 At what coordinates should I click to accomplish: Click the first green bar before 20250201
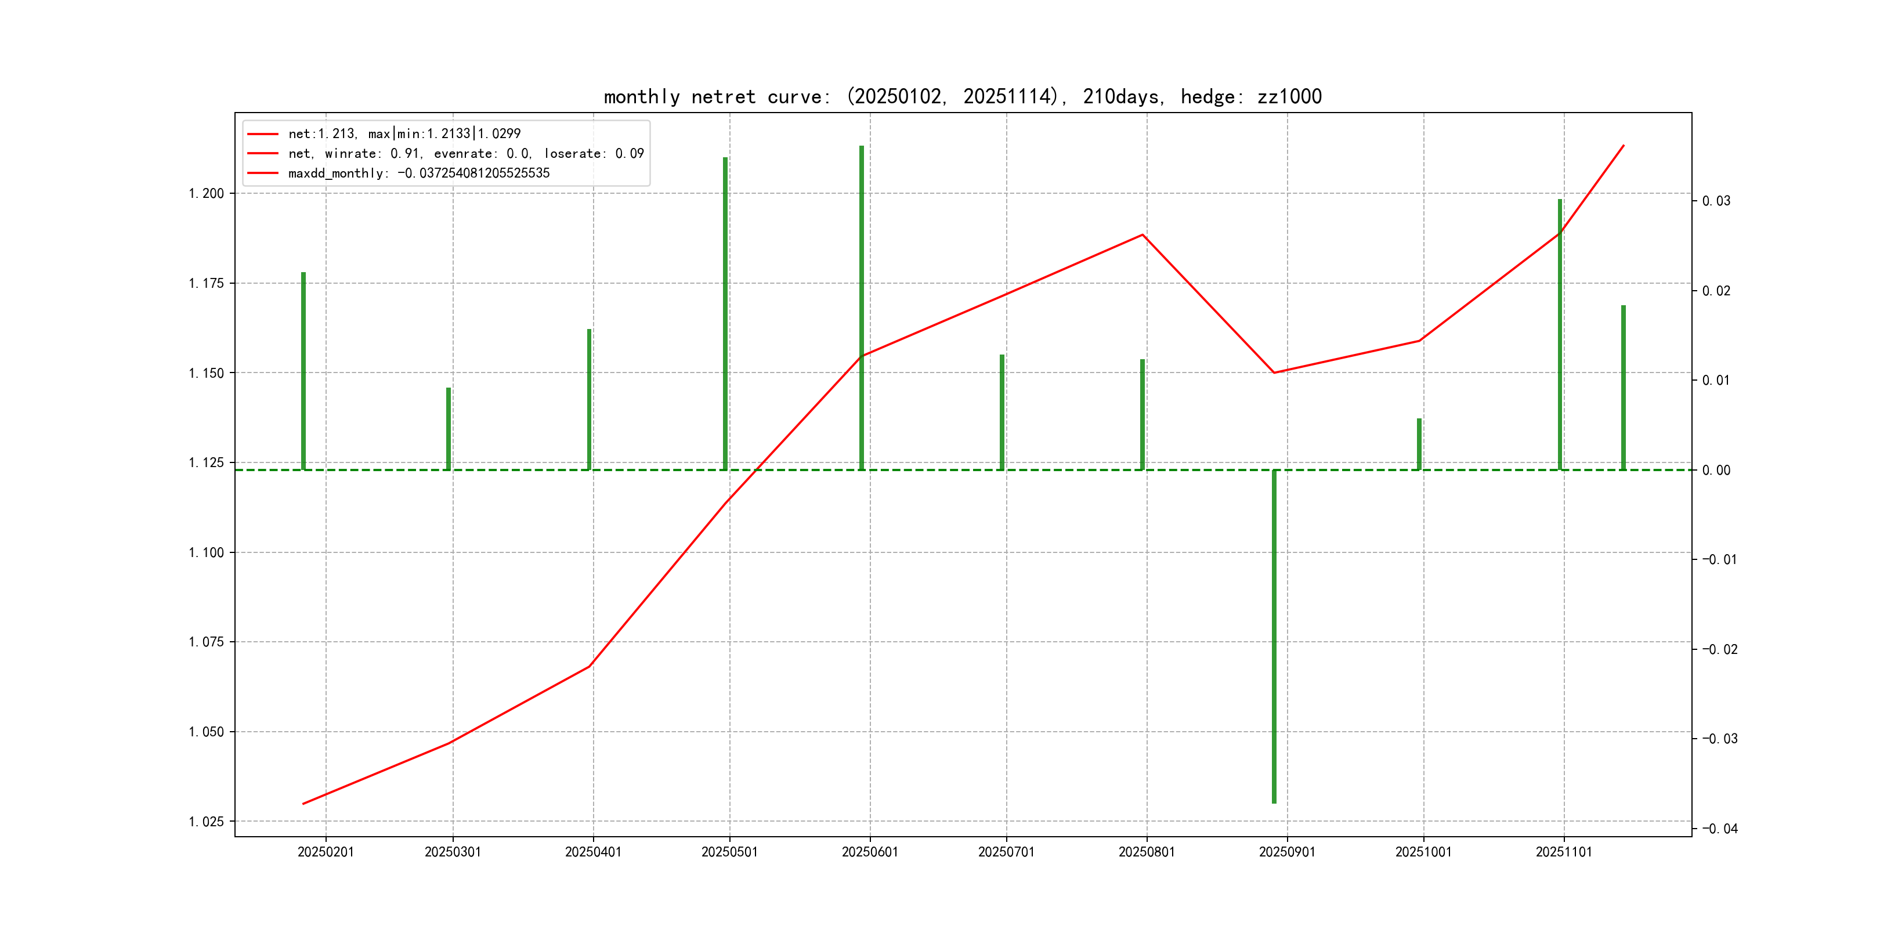(303, 371)
